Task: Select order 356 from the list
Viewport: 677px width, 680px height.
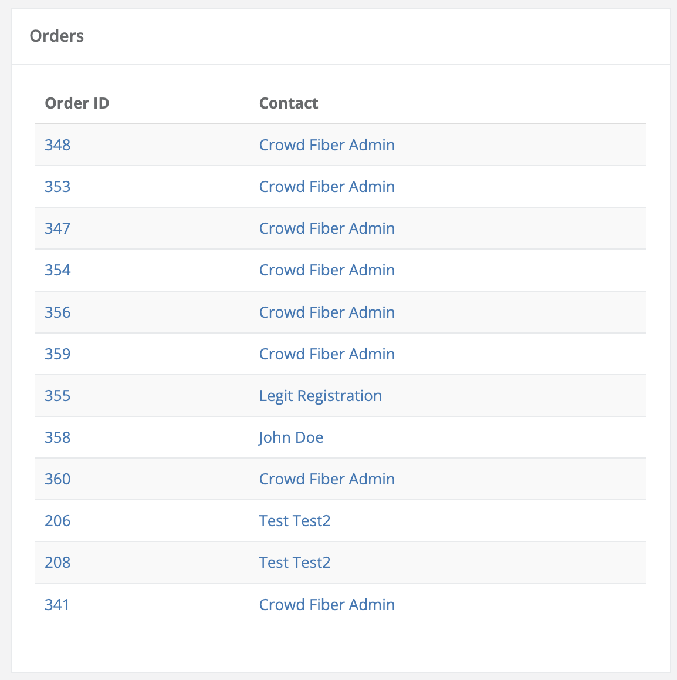Action: click(57, 312)
